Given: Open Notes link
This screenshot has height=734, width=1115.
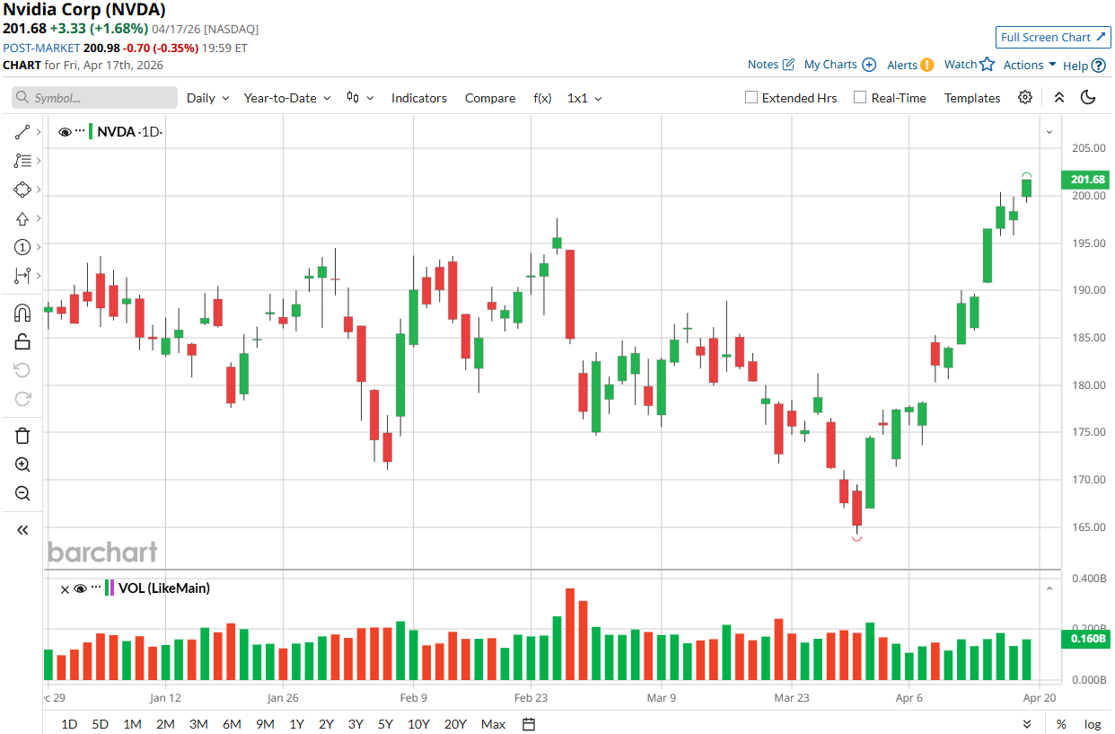Looking at the screenshot, I should [771, 65].
